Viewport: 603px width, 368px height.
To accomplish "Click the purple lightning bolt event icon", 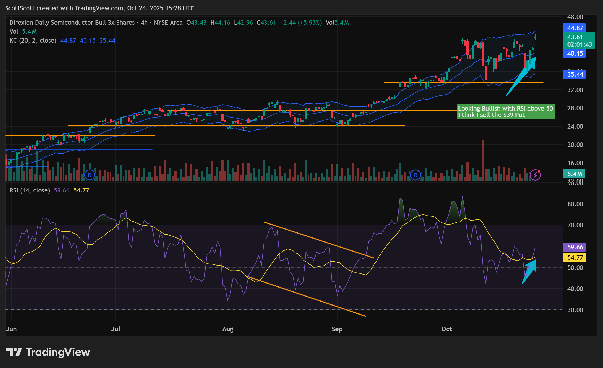I will pyautogui.click(x=535, y=175).
